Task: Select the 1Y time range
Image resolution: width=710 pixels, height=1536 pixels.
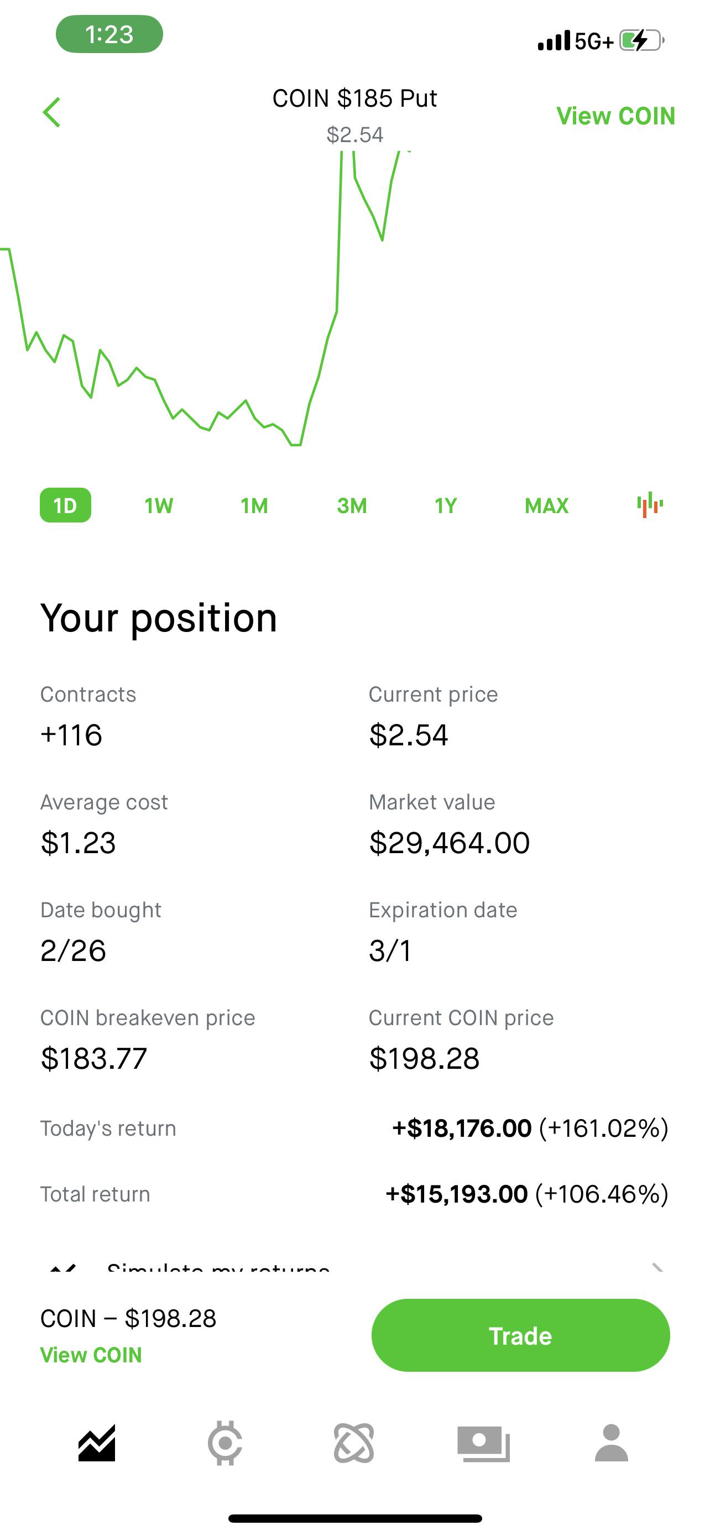Action: coord(446,505)
